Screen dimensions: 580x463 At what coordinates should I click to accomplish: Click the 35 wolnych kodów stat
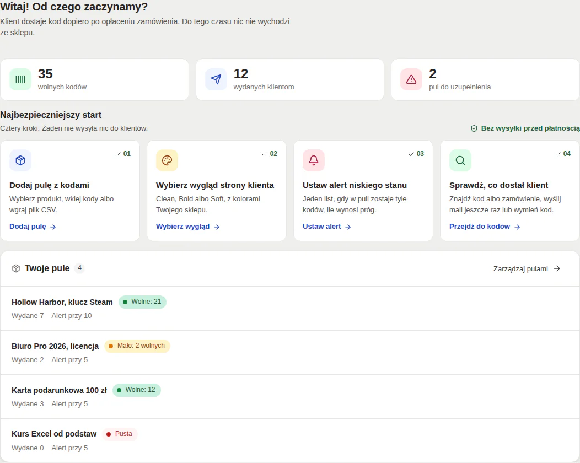pyautogui.click(x=95, y=79)
